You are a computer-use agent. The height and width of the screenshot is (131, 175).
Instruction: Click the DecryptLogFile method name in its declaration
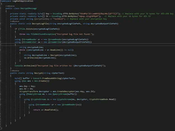pos(40,24)
